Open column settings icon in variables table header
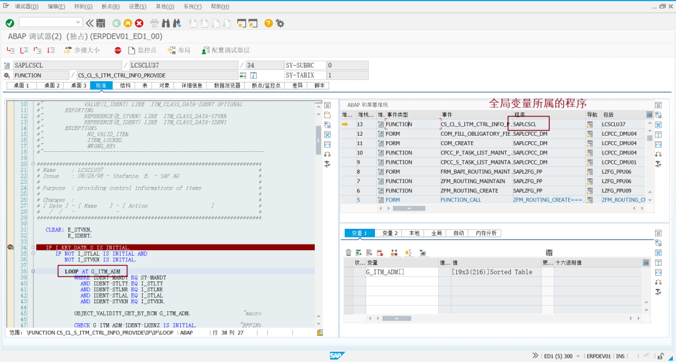Screen dimensions: 676x362 coord(646,263)
